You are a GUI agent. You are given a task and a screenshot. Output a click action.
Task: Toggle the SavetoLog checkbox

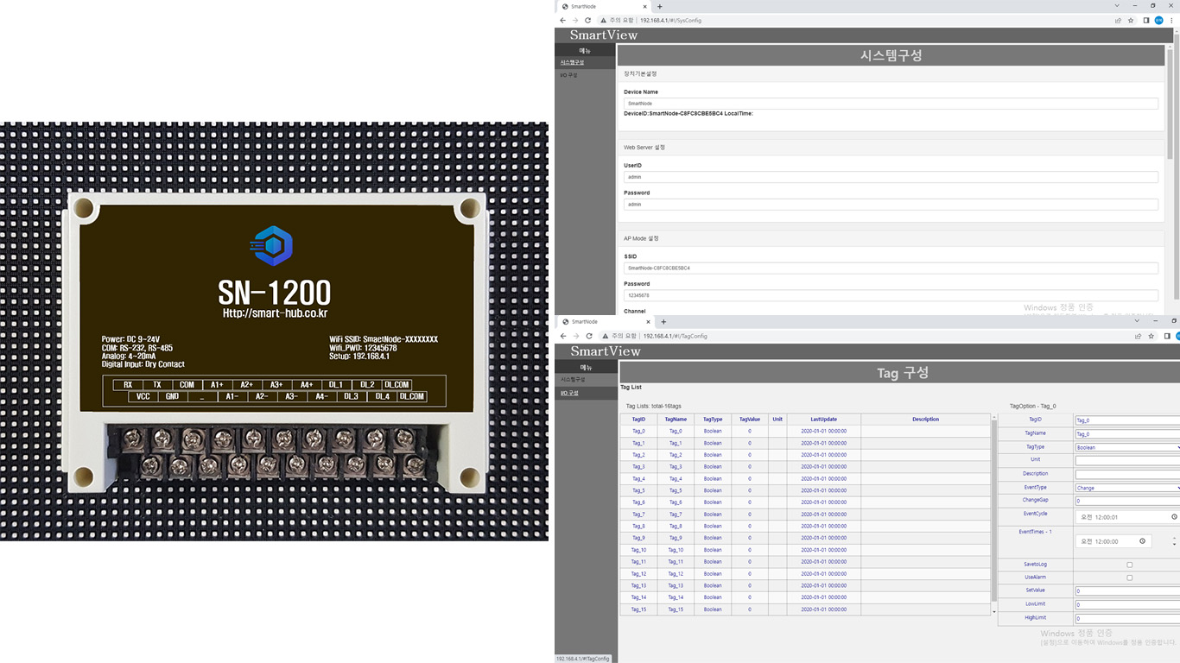coord(1129,565)
